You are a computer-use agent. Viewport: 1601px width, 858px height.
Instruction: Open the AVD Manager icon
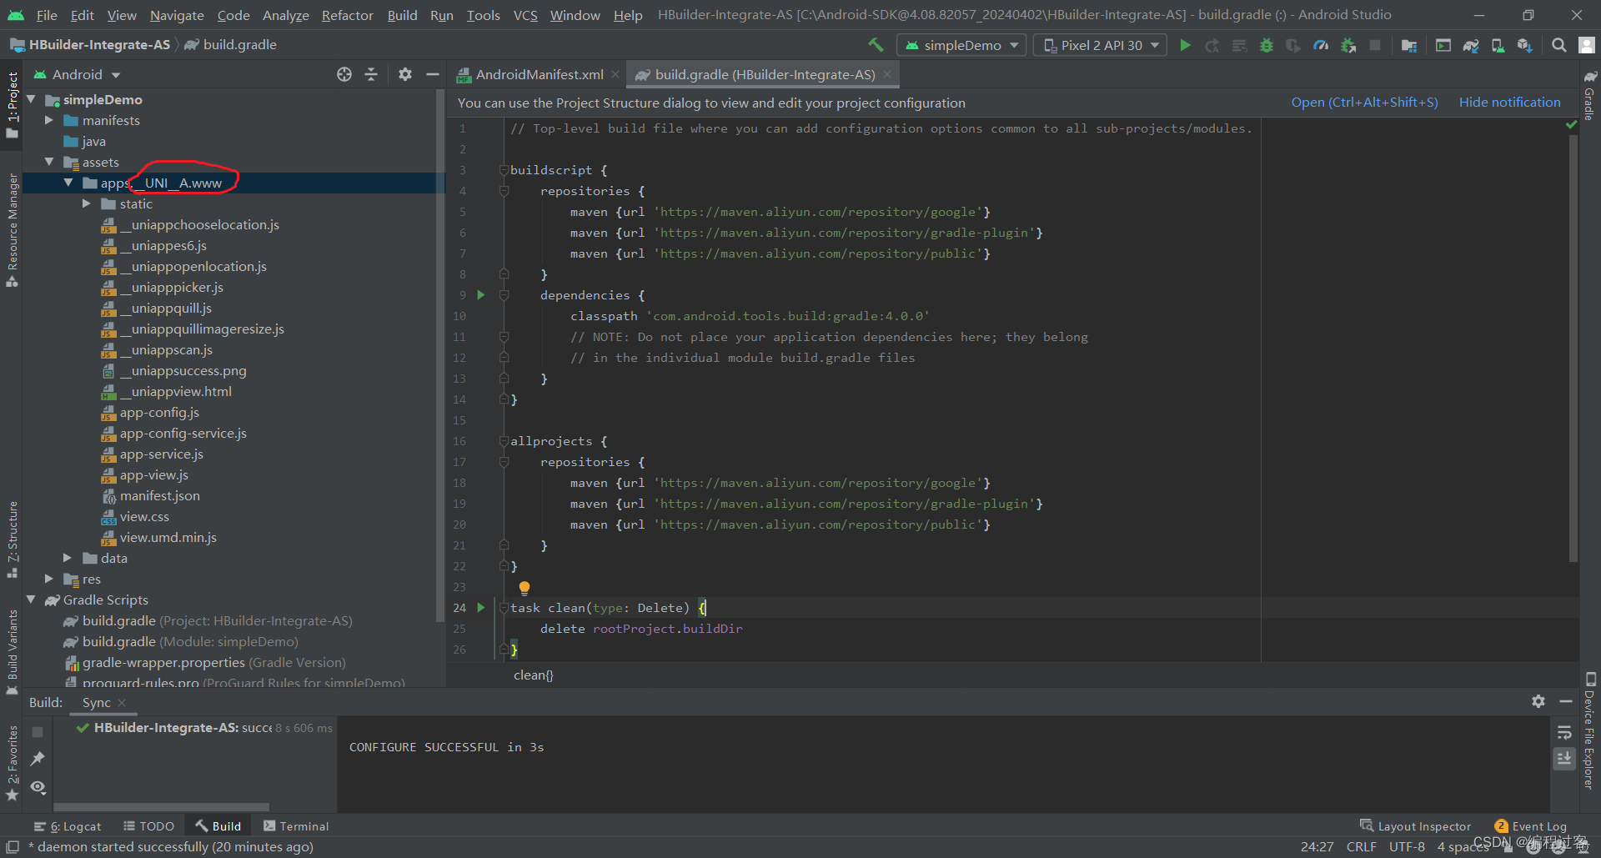[1498, 45]
